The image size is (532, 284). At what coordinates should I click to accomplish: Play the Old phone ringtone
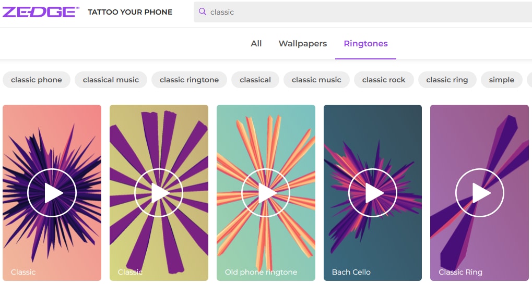click(x=266, y=193)
